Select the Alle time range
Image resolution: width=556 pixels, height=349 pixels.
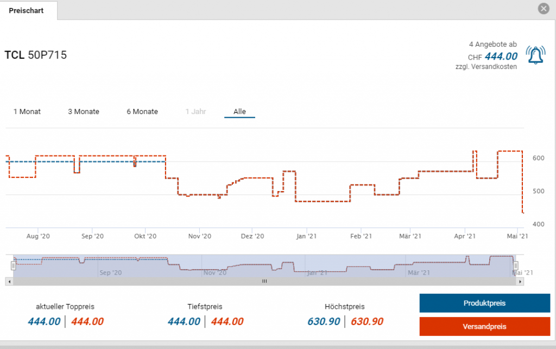[x=239, y=112]
